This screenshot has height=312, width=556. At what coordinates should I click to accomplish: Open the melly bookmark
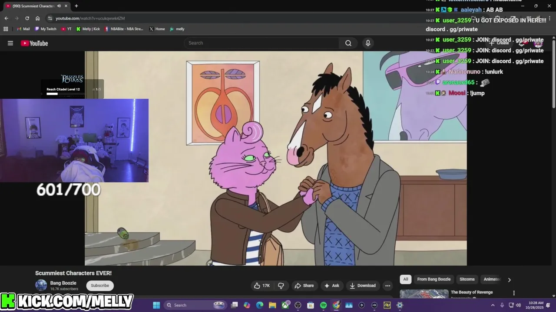(x=177, y=29)
